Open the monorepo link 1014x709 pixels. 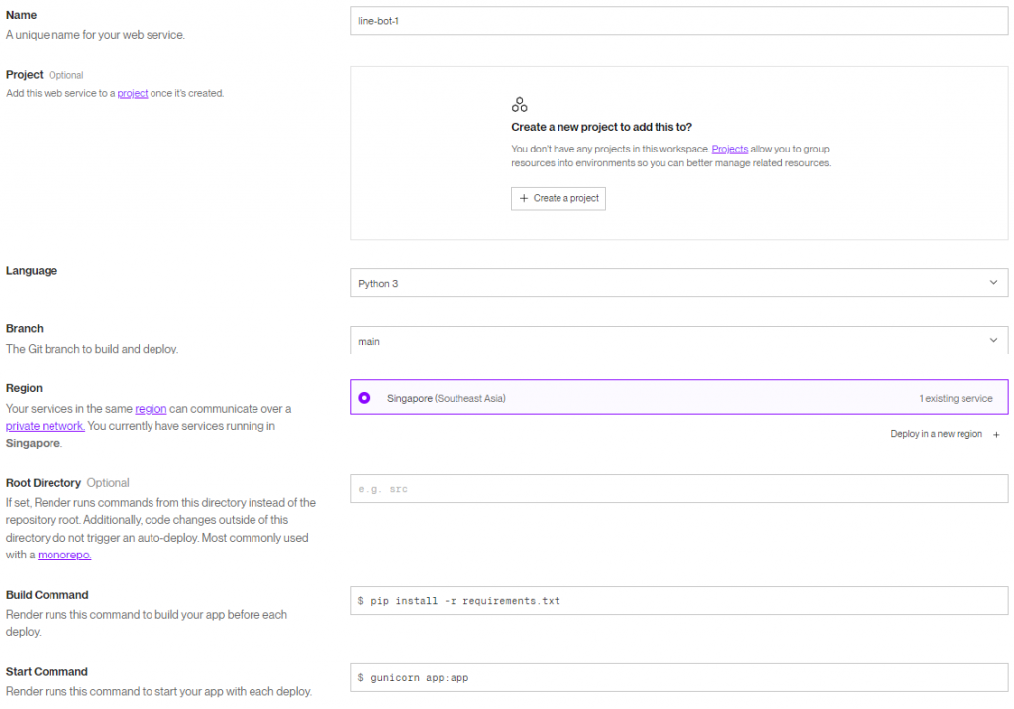pyautogui.click(x=64, y=556)
